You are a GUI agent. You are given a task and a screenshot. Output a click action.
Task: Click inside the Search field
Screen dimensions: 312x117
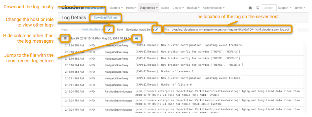pos(269,8)
